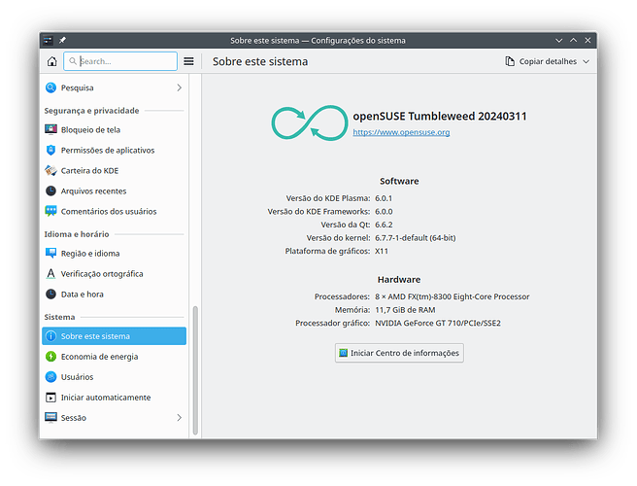Select Usuários in the Sistema section

point(77,377)
